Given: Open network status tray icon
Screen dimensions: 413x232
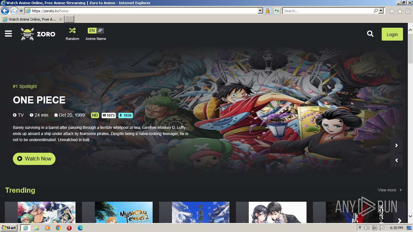Looking at the screenshot, I should 375,228.
